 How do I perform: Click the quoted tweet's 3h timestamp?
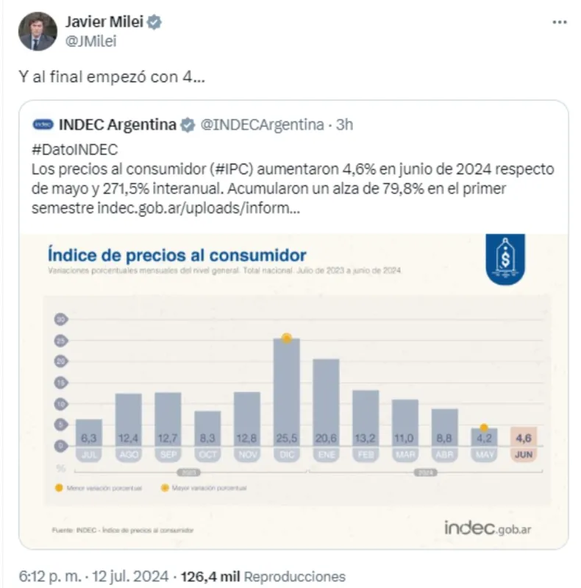344,124
